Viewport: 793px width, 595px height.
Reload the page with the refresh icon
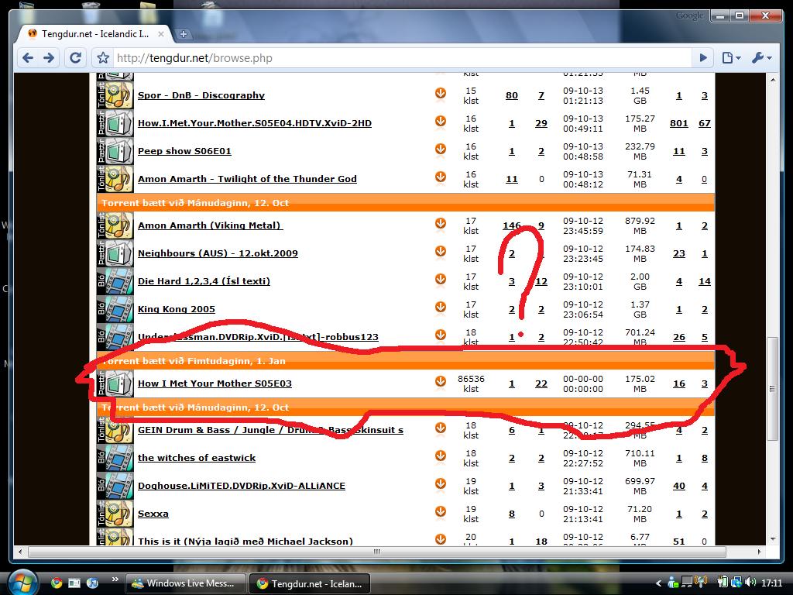tap(75, 57)
